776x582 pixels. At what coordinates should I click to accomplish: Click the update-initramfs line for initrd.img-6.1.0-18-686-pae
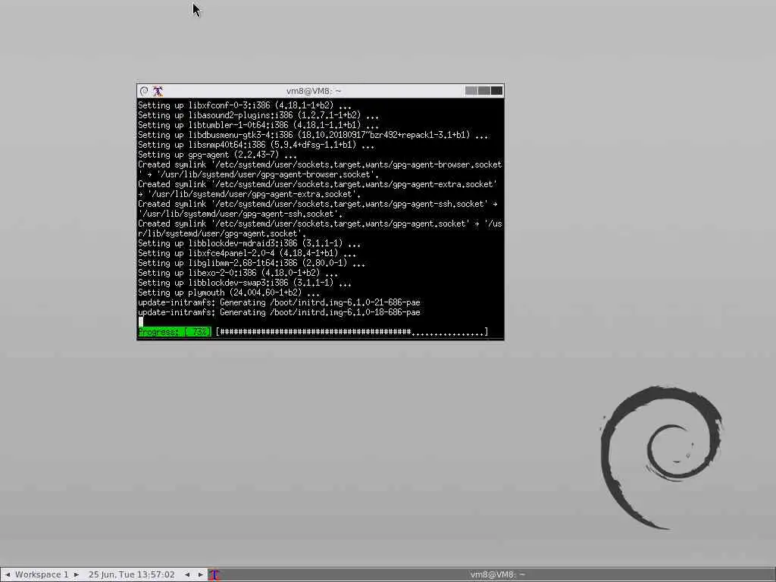pos(279,312)
